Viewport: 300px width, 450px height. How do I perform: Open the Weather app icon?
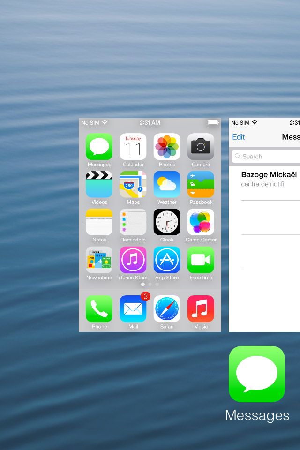point(167,184)
